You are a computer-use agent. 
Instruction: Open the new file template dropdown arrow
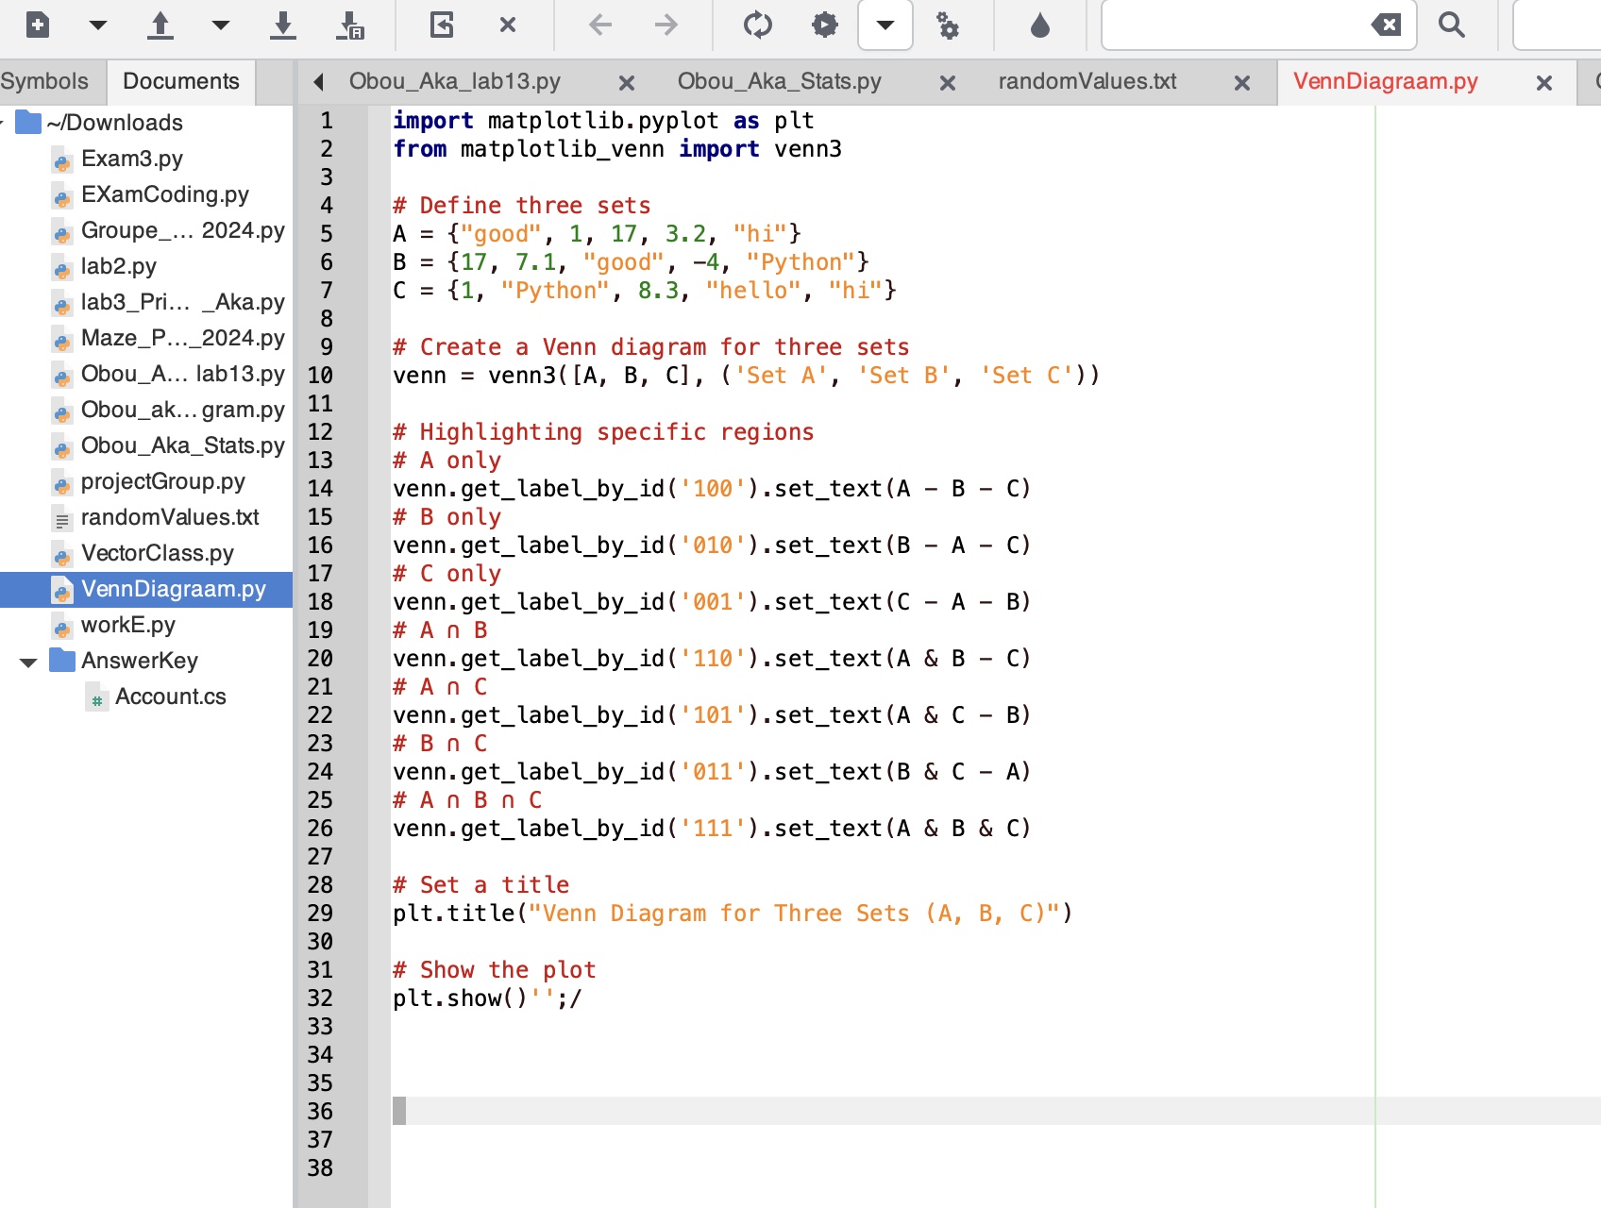98,25
